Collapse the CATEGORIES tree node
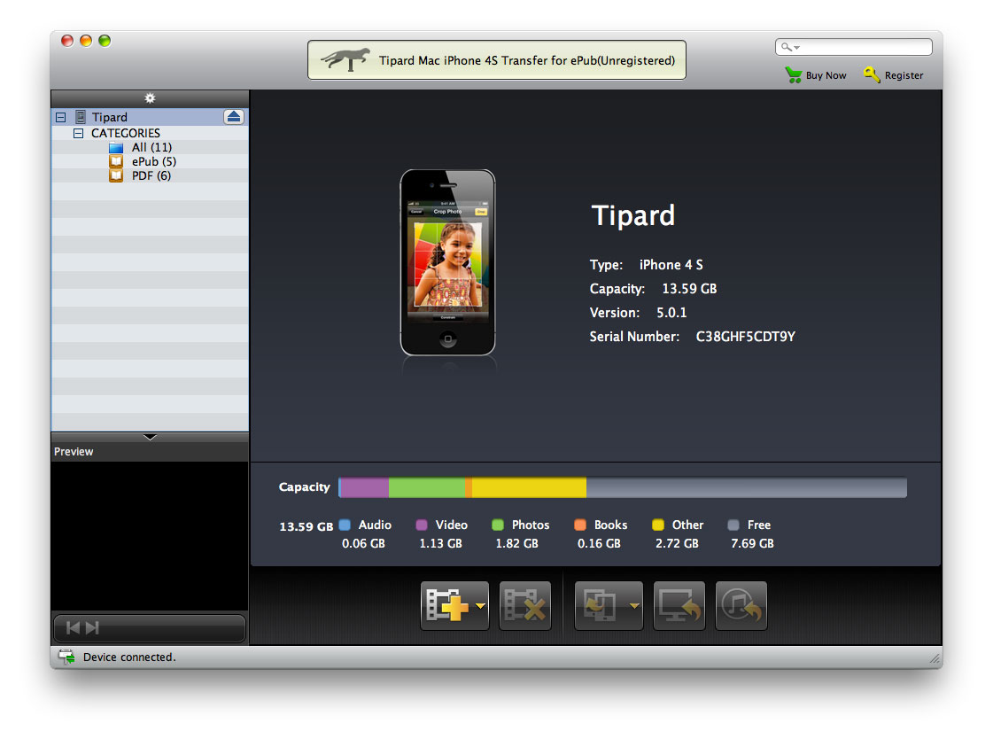This screenshot has width=993, height=739. (79, 132)
